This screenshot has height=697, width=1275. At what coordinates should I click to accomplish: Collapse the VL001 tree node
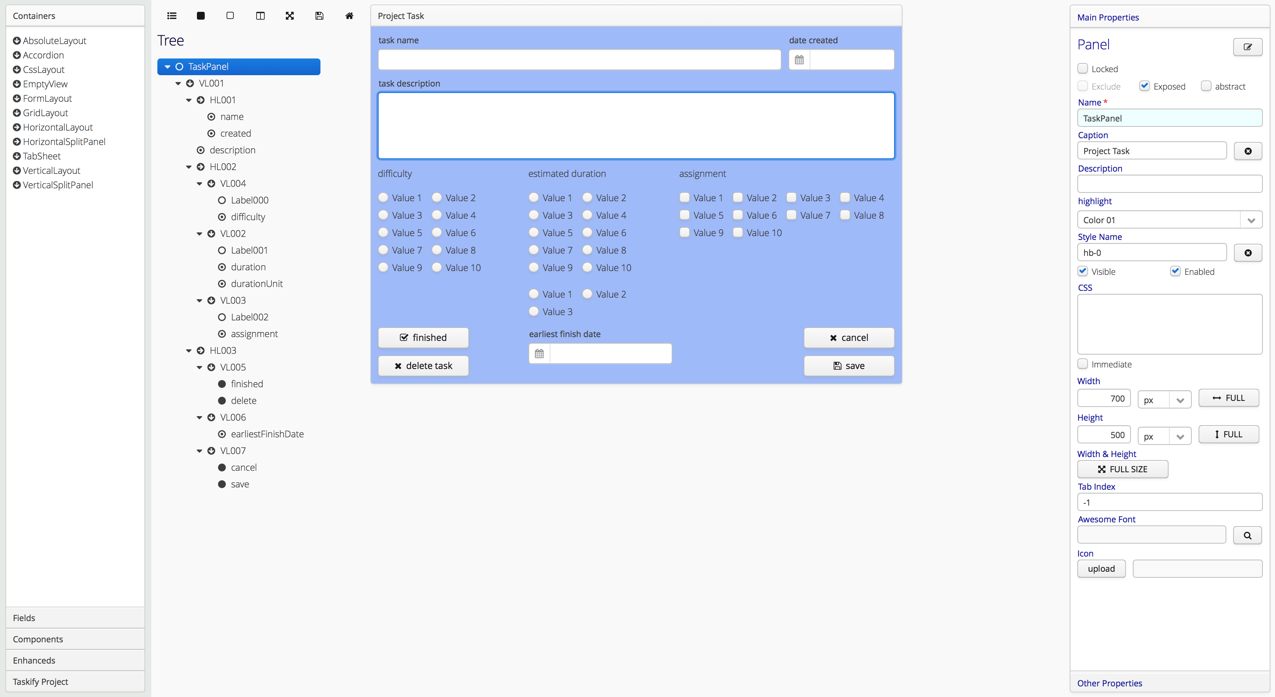point(178,84)
